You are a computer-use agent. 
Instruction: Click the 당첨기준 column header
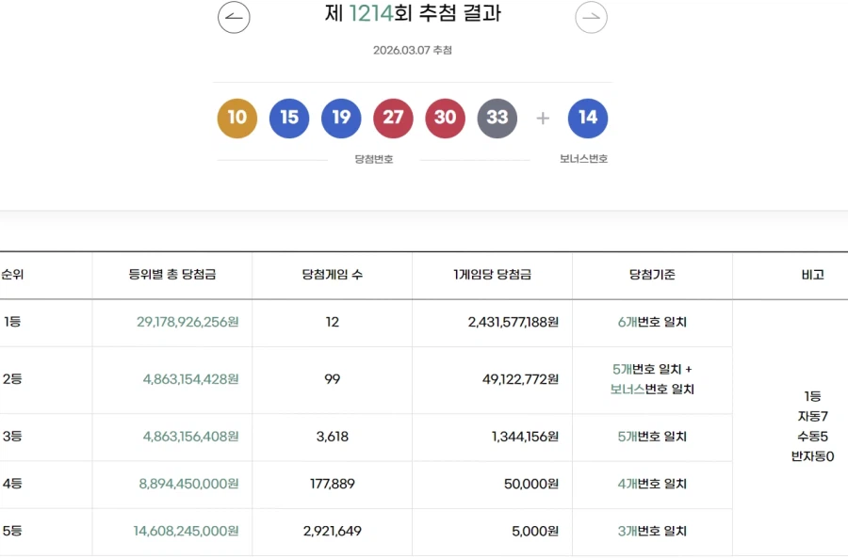tap(651, 275)
